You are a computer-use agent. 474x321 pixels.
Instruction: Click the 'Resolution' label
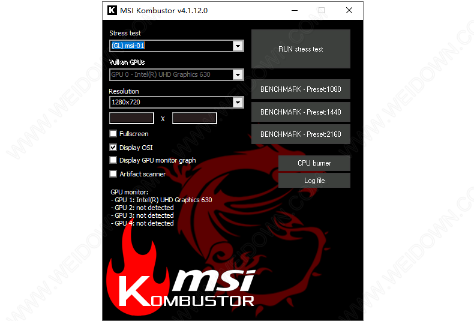[x=124, y=91]
